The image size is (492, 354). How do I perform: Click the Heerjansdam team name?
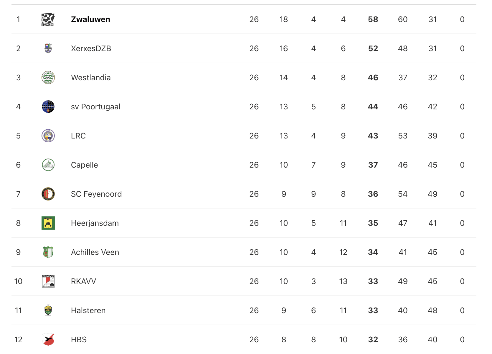pos(95,223)
